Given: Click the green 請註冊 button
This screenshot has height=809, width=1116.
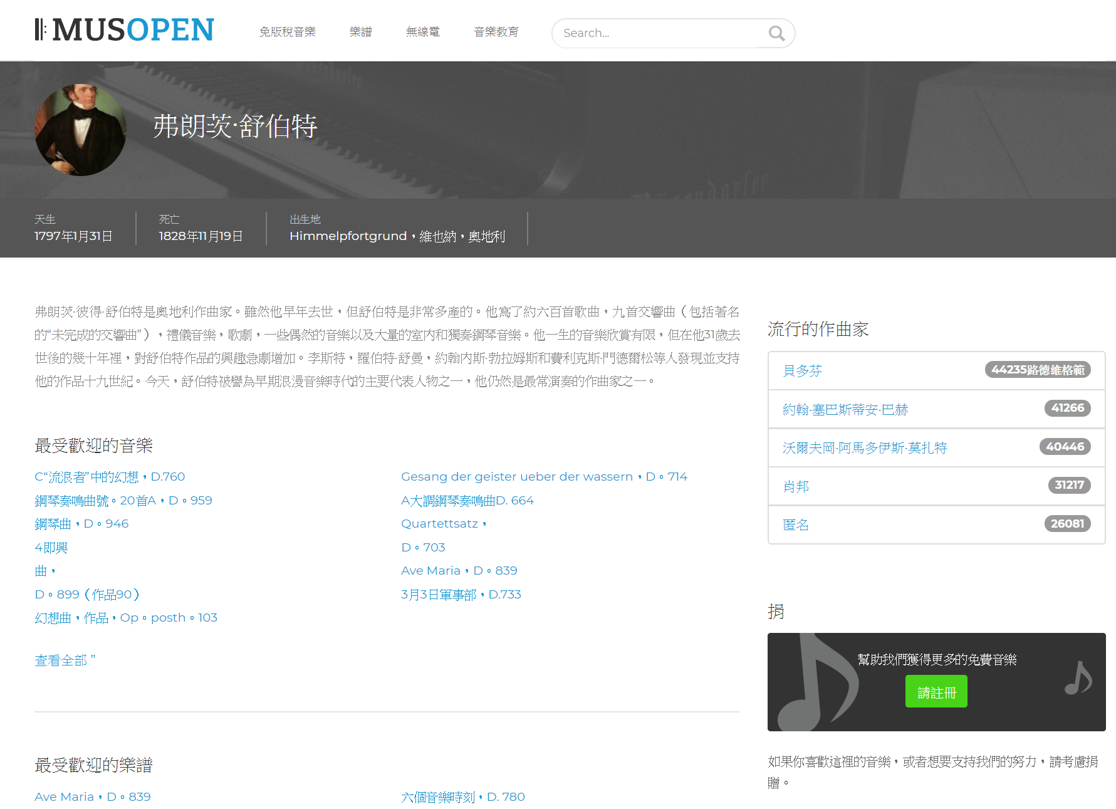Looking at the screenshot, I should tap(936, 692).
